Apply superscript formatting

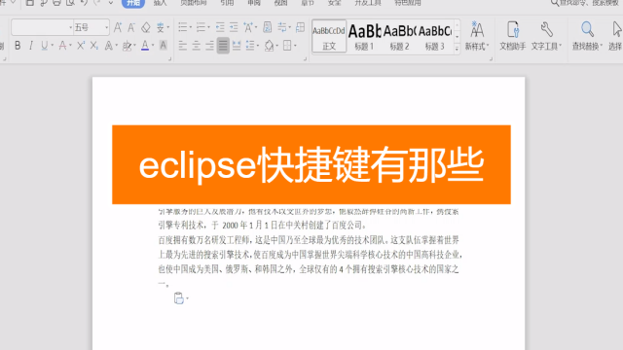[x=81, y=46]
